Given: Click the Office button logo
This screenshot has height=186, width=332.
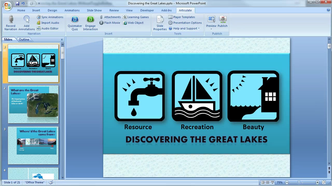Looking at the screenshot, I should pyautogui.click(x=8, y=5).
